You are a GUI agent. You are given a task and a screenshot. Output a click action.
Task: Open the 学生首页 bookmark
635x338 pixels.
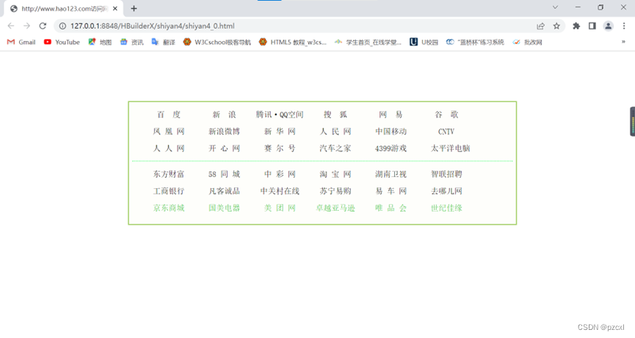coord(368,42)
